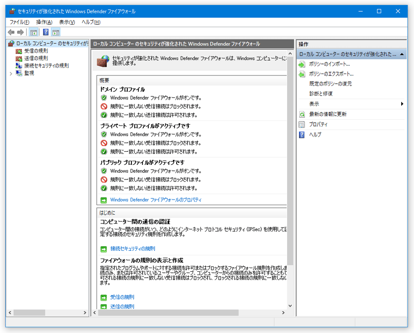Click プライベート プロファイルがアクティブです heading
This screenshot has width=414, height=333.
(x=145, y=126)
